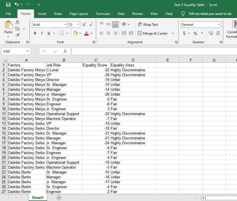Switch to the Data tab
Image resolution: width=237 pixels, height=201 pixels.
point(121,14)
